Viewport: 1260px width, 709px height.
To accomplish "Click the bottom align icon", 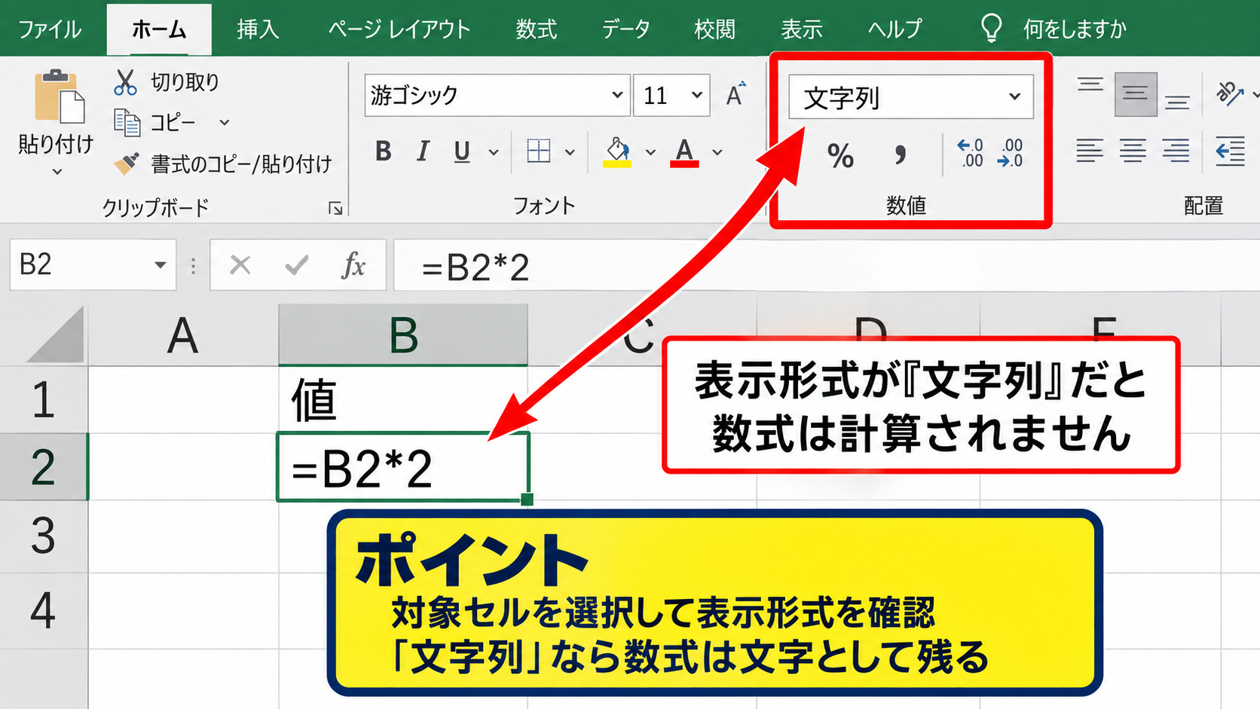I will (1178, 102).
